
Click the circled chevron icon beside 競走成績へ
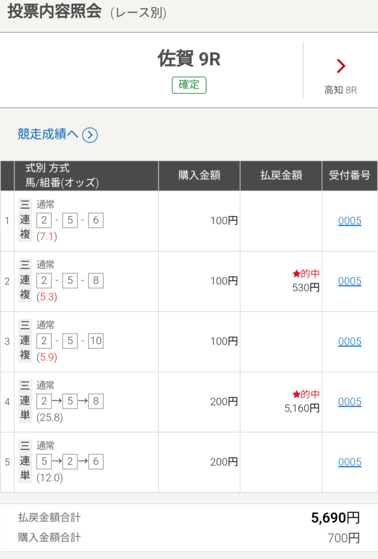pyautogui.click(x=90, y=135)
